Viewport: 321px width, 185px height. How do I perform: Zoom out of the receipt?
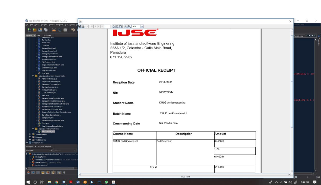click(129, 26)
